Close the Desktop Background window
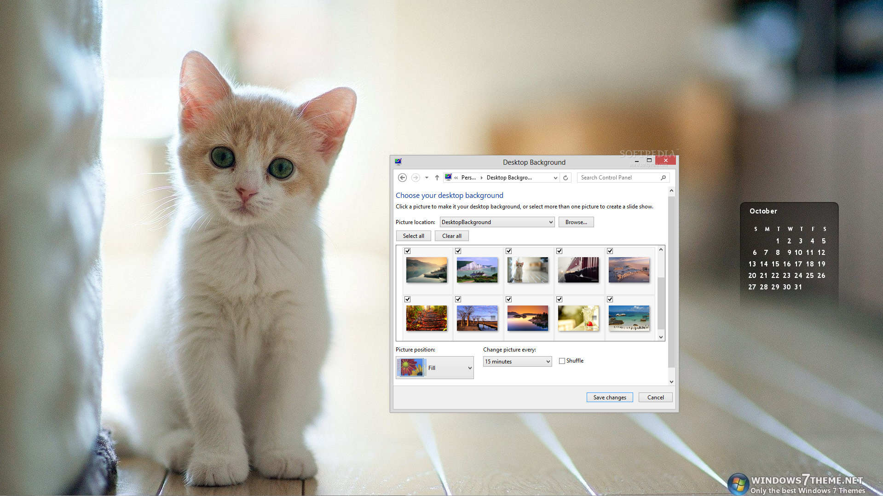Viewport: 883px width, 496px height. coord(665,161)
